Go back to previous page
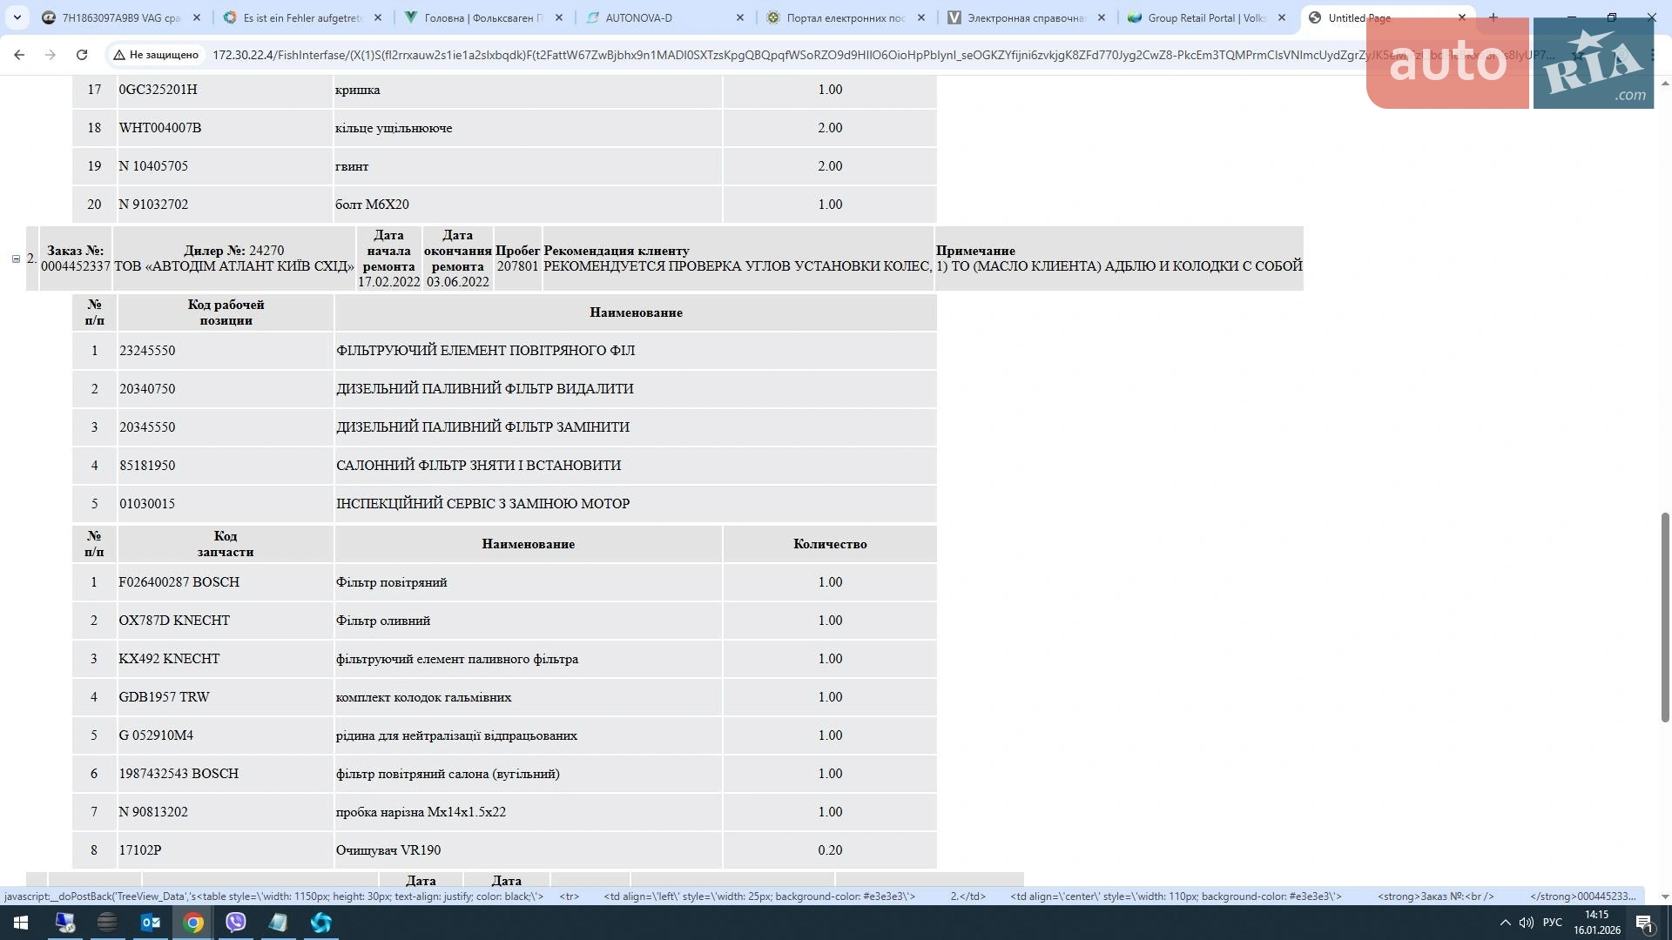 [x=19, y=55]
